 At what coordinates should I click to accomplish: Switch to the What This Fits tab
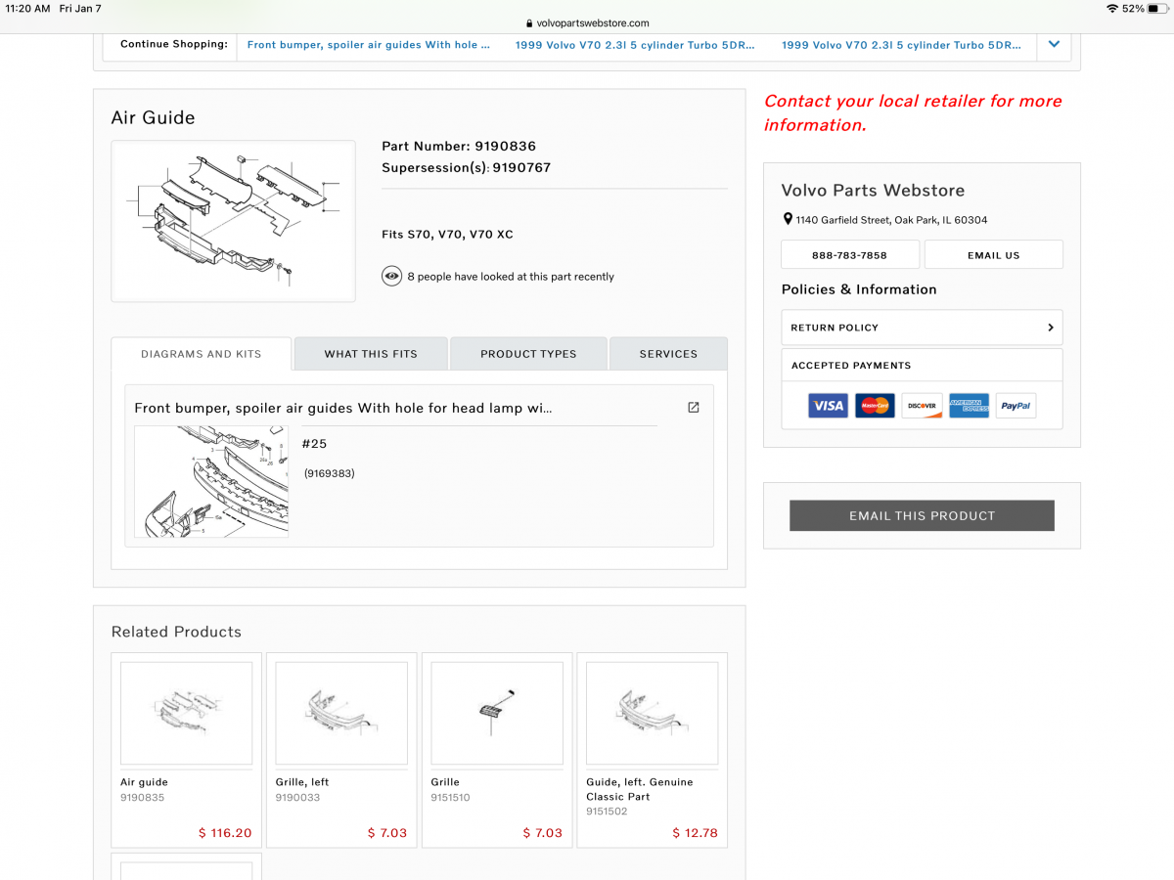pos(371,354)
